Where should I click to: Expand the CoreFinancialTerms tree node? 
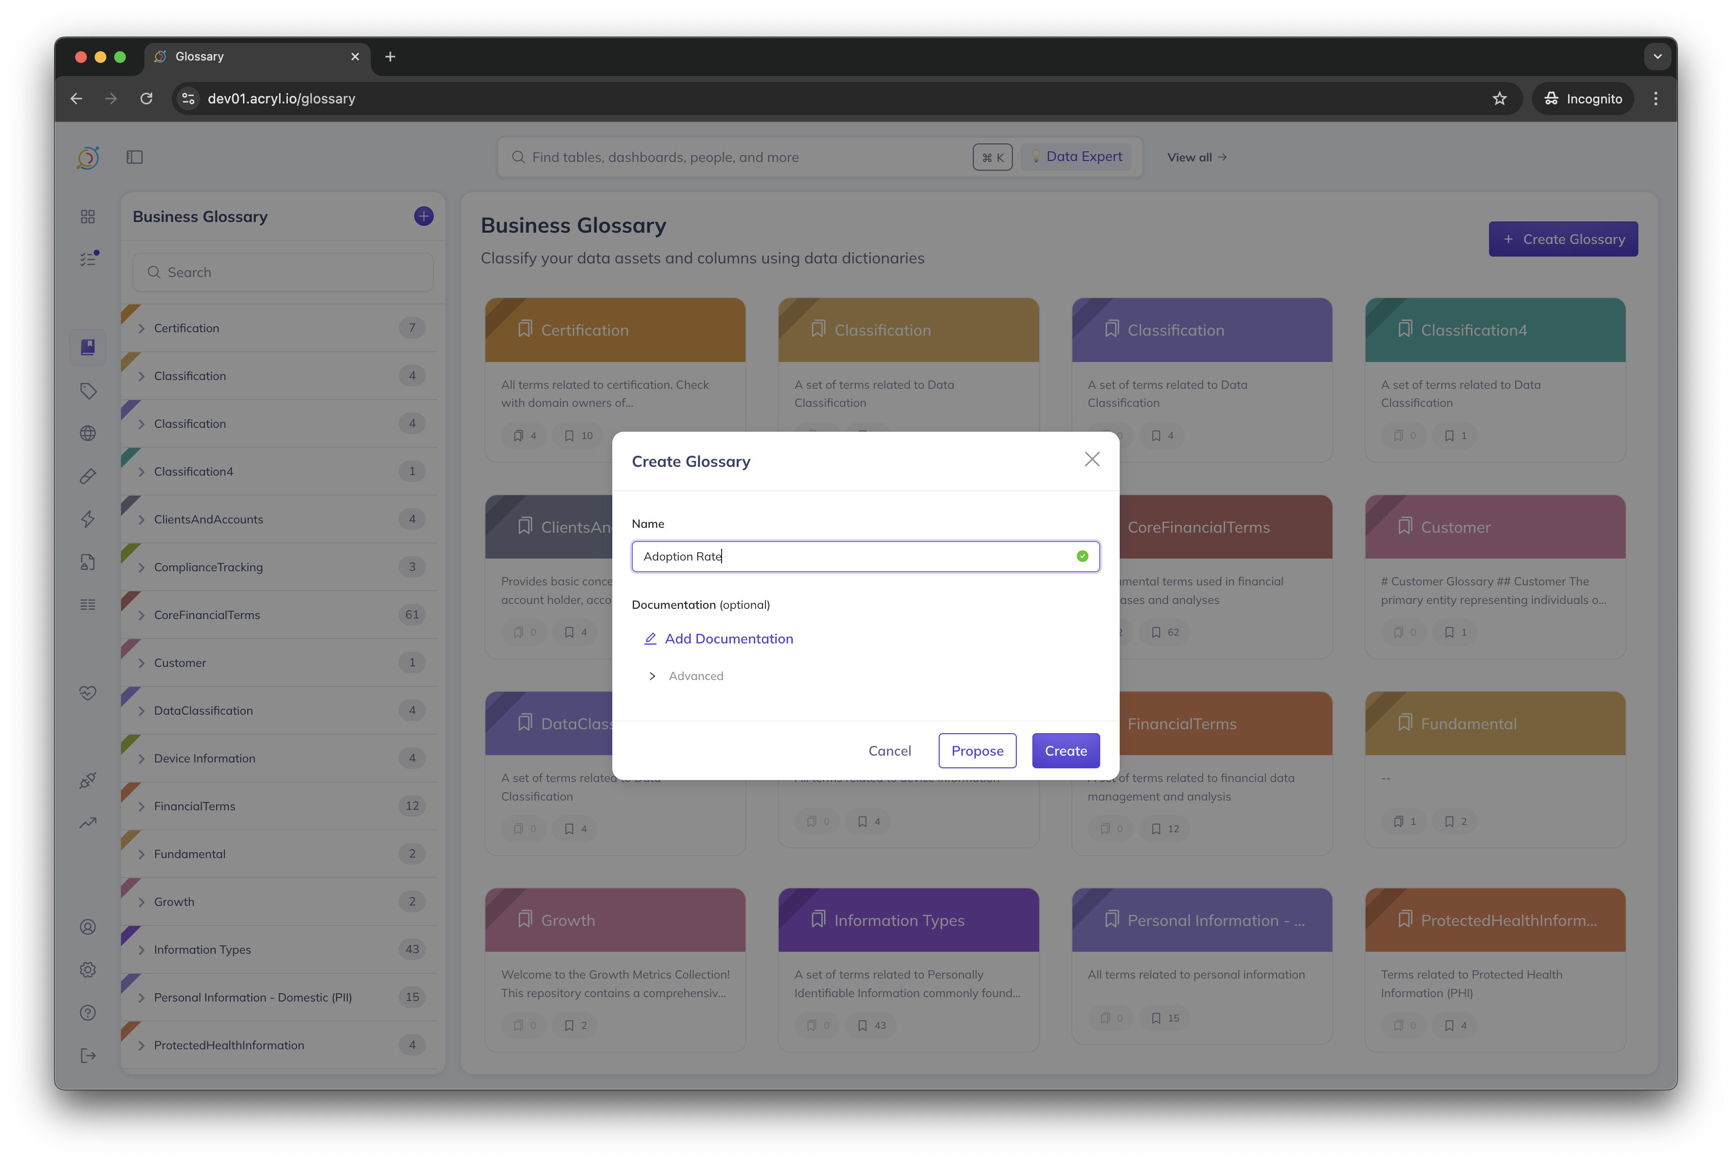click(x=141, y=615)
